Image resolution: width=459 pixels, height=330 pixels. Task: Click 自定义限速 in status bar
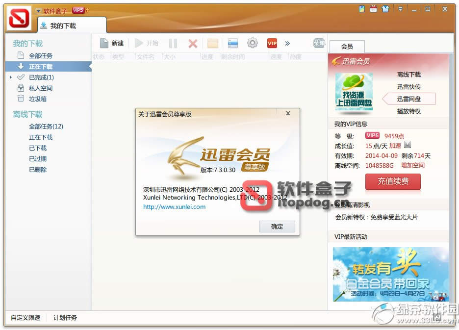point(26,318)
